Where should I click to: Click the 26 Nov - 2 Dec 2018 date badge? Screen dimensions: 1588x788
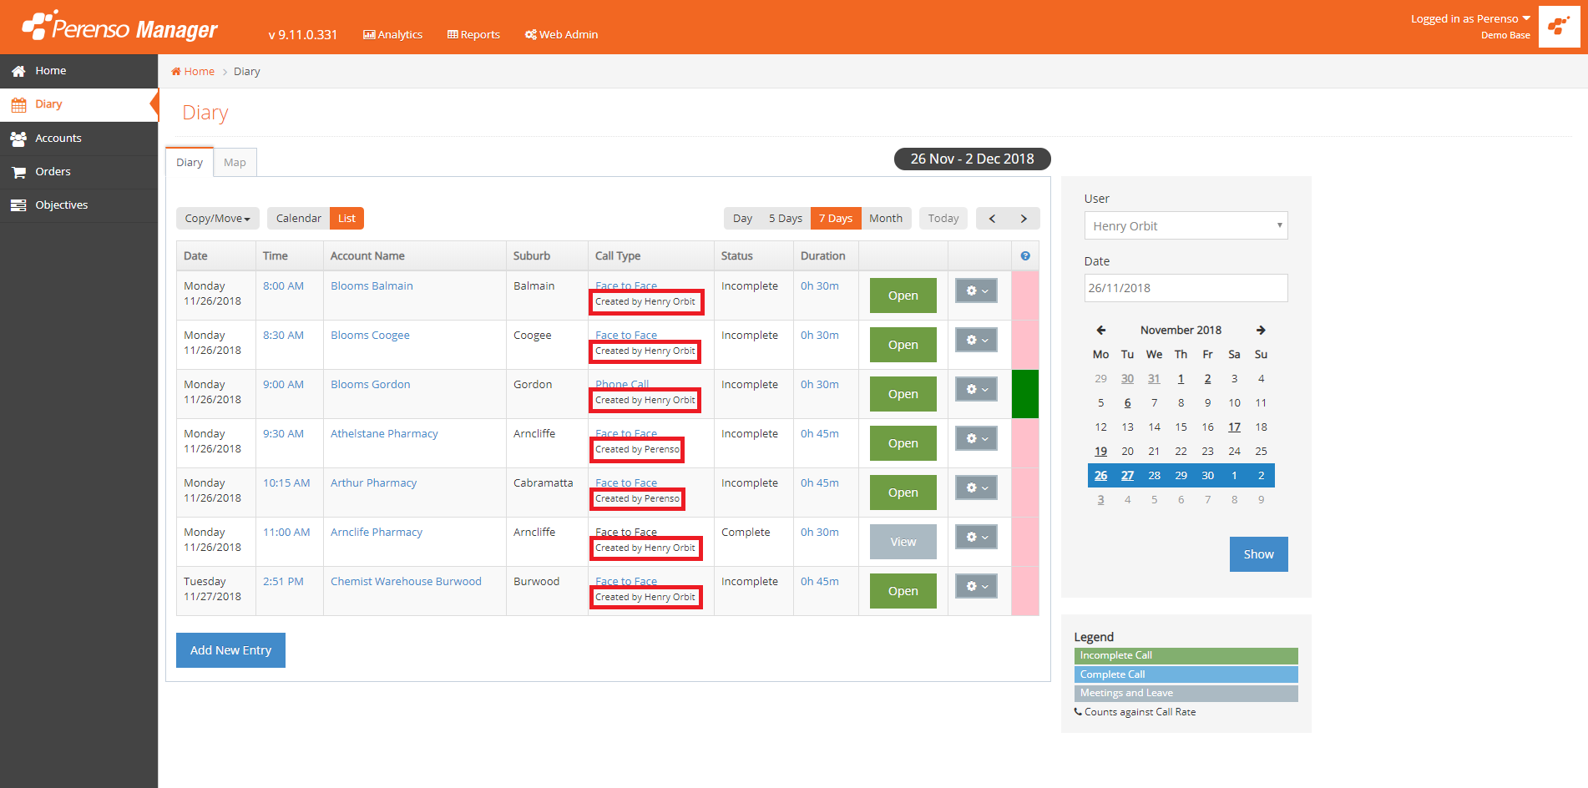point(972,159)
